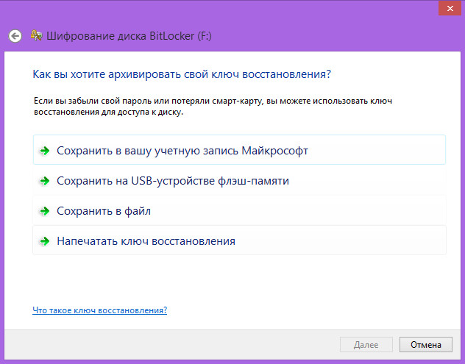Cancel the wizard with Отмена
Screen dimensions: 465x364
click(x=426, y=344)
